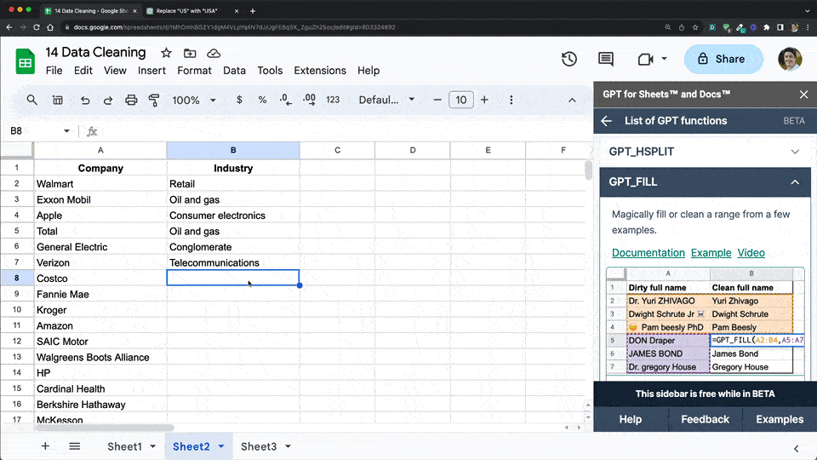Hide the side panel chevron at bottom right
817x460 pixels.
pos(797,449)
